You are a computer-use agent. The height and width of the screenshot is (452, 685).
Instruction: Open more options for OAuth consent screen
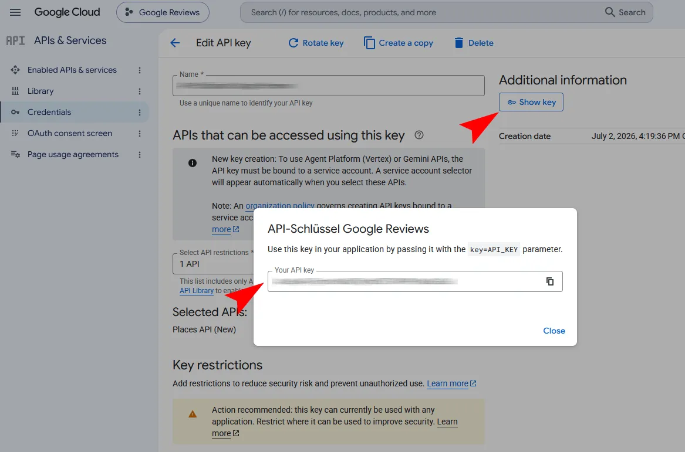(x=139, y=134)
